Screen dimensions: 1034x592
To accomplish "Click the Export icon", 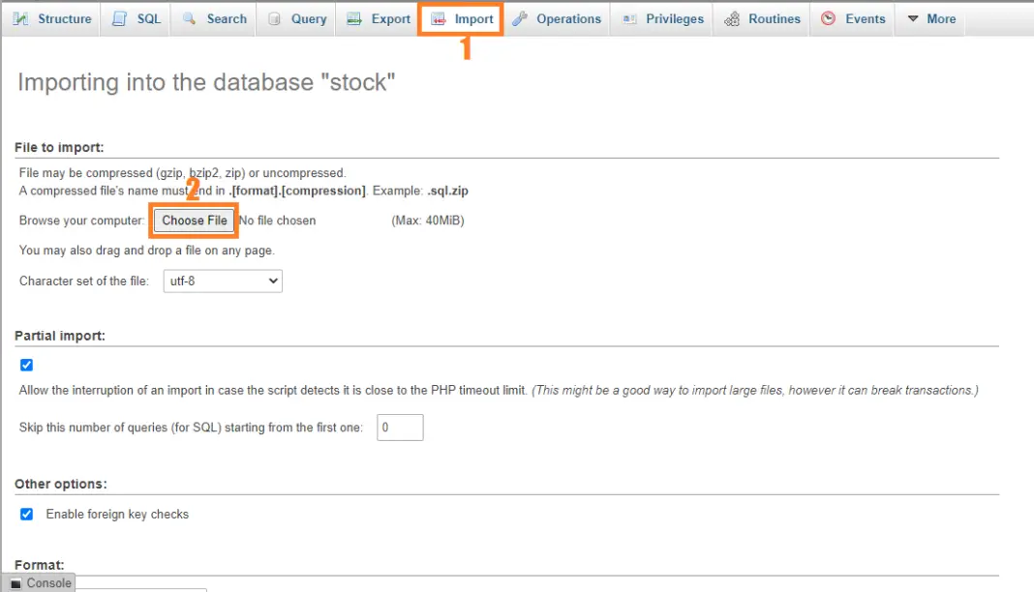I will pos(352,18).
